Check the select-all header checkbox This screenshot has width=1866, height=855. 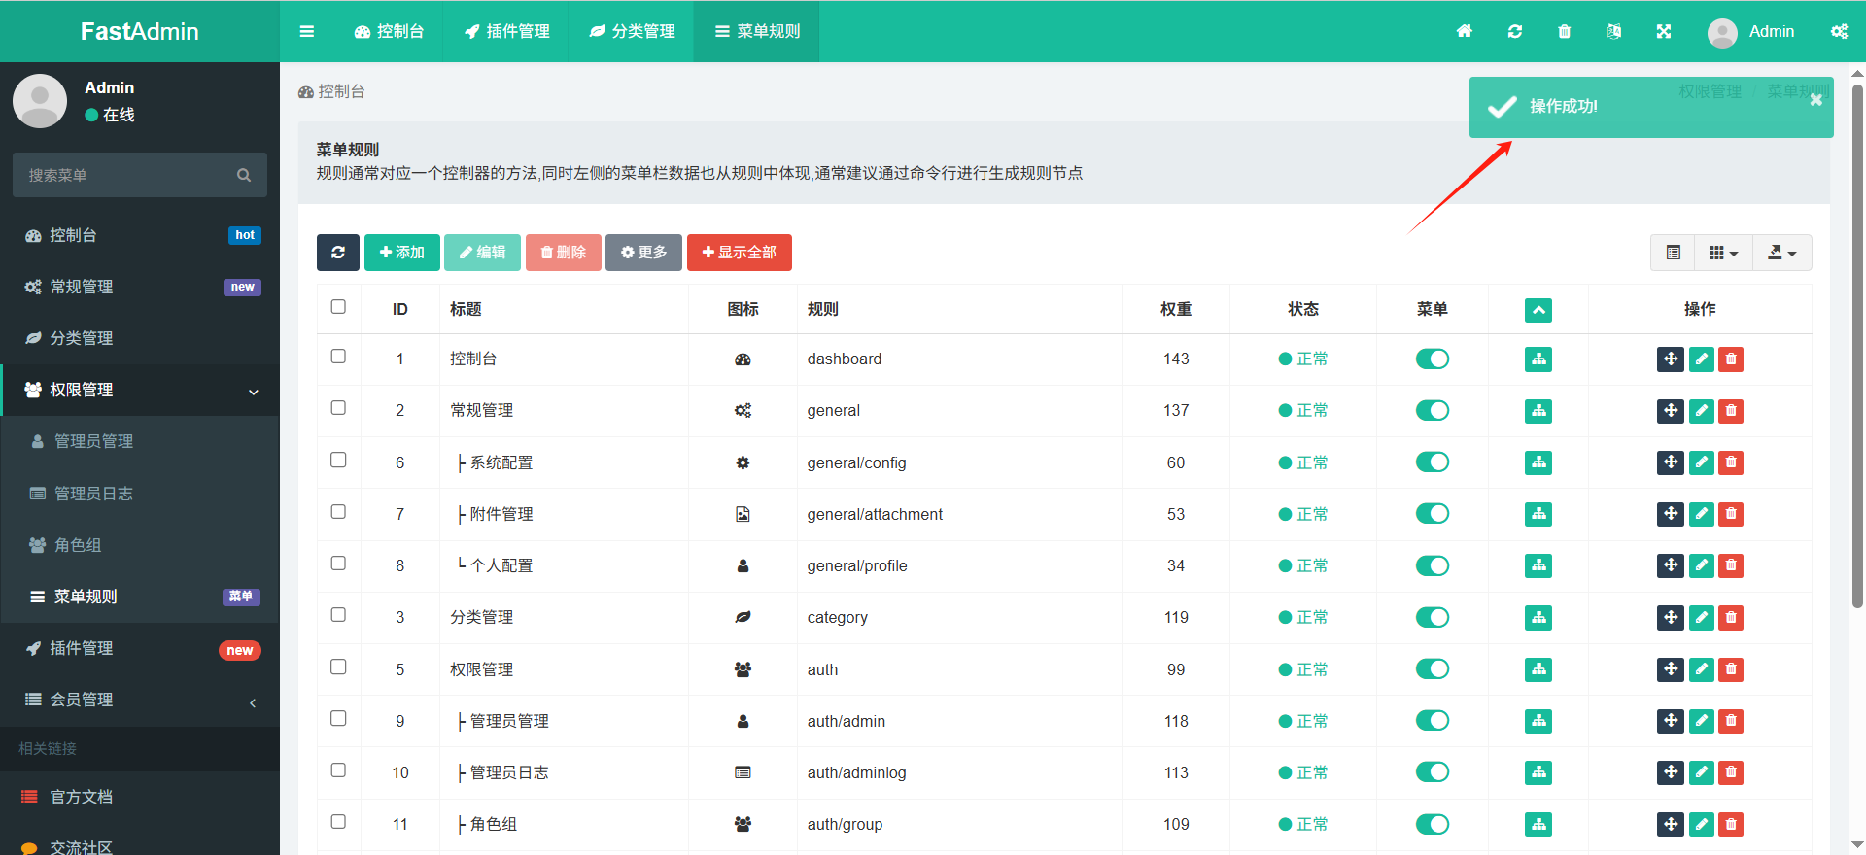point(338,307)
